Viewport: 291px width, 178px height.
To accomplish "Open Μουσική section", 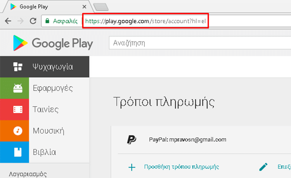I will point(48,131).
